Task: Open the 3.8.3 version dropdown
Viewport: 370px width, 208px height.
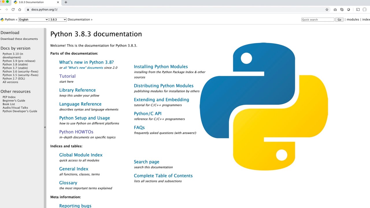Action: (x=58, y=20)
